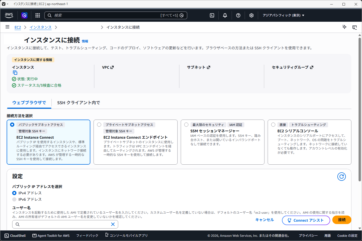Open the settings gear in top bar
The height and width of the screenshot is (241, 362).
pyautogui.click(x=251, y=15)
